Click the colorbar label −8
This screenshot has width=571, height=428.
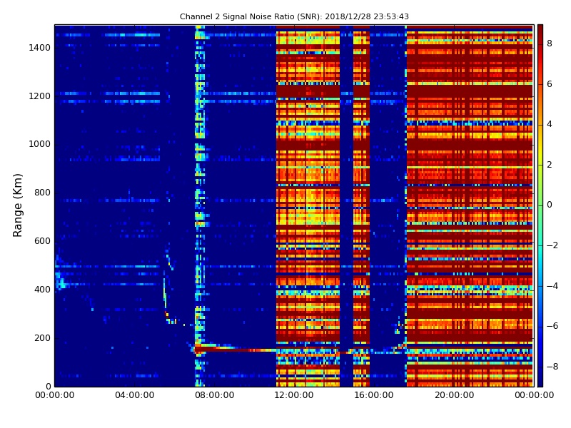[x=552, y=367]
